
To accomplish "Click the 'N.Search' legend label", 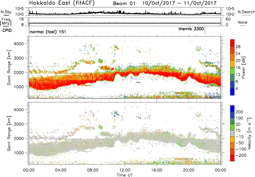I will pos(246,12).
